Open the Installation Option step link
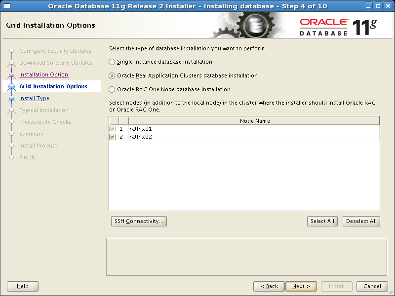This screenshot has height=296, width=395. [43, 75]
